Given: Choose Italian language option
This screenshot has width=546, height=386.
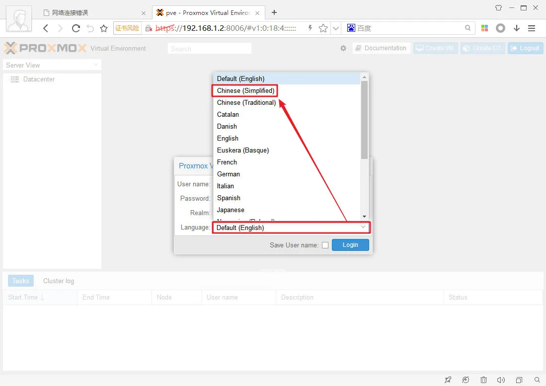Looking at the screenshot, I should click(x=287, y=186).
